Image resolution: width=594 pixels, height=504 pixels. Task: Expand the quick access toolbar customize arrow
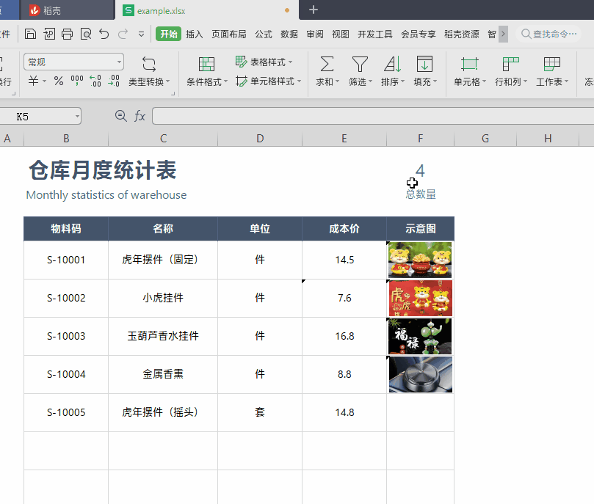(141, 34)
